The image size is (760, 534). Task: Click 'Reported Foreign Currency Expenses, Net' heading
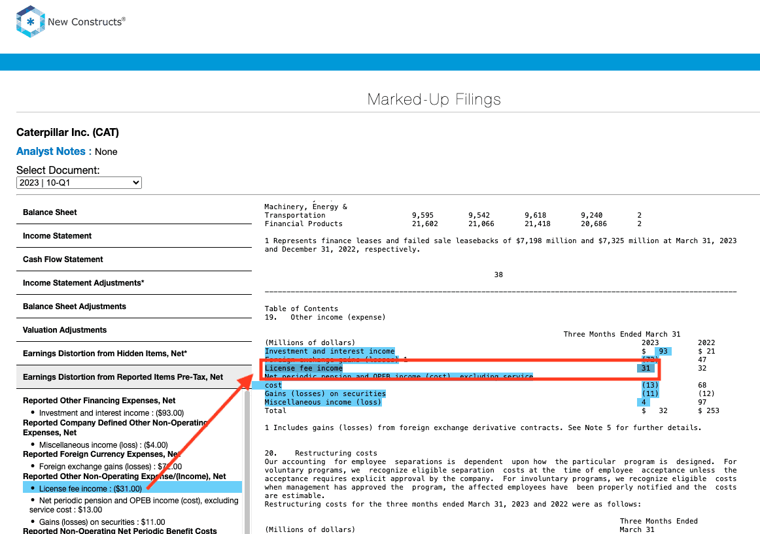click(101, 454)
